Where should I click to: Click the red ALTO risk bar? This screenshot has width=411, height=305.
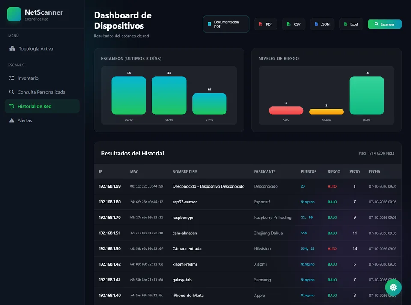[x=286, y=111]
